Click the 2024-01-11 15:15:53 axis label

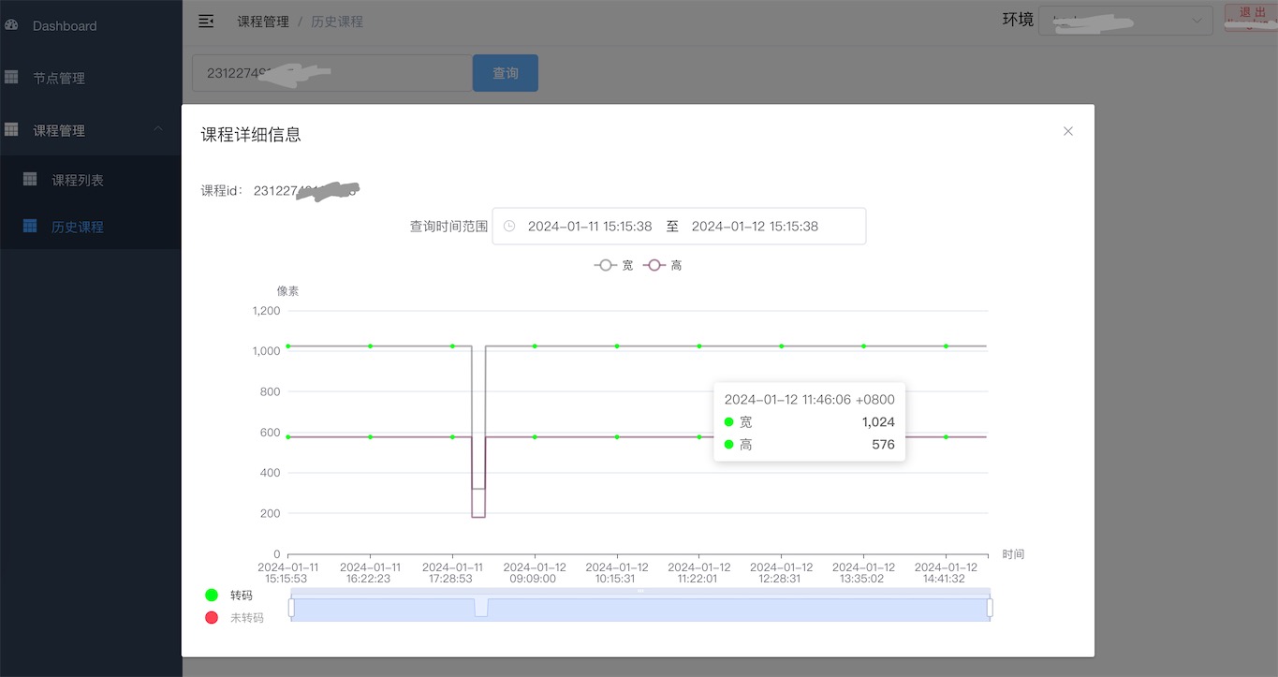(288, 573)
